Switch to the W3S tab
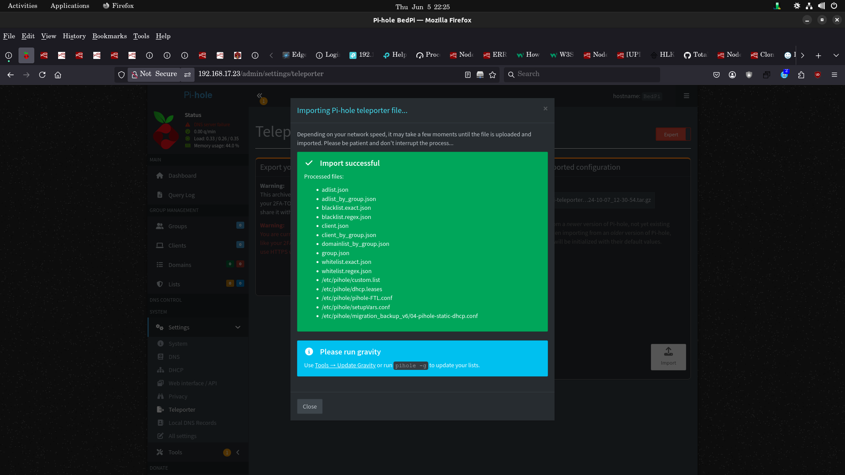 (562, 55)
